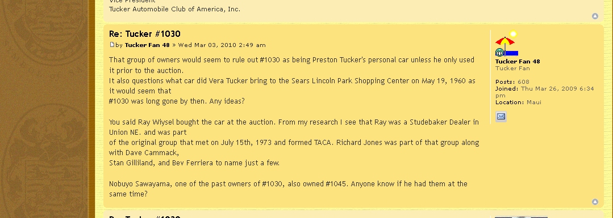This screenshot has width=613, height=218.
Task: Send message via envelope icon under Location
Action: pyautogui.click(x=501, y=116)
